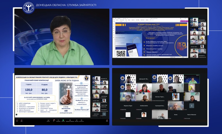
Task: Select the green-bordered active speaker tile
Action: click(192, 79)
